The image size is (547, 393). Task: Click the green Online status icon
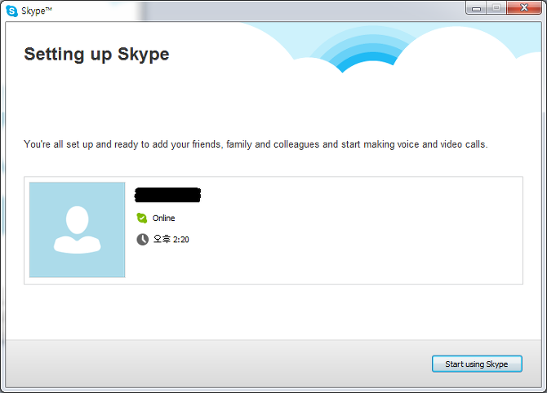tap(141, 218)
